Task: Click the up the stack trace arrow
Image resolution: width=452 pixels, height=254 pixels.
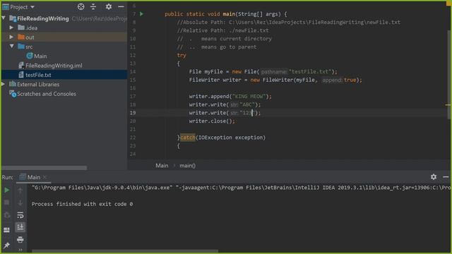Action: (x=20, y=190)
